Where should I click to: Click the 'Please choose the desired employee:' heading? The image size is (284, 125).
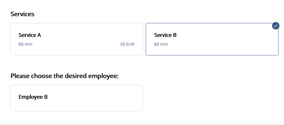pos(64,76)
